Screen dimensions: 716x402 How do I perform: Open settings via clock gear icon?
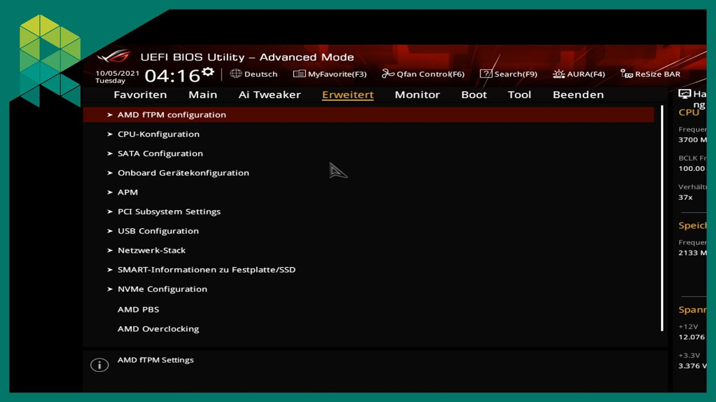click(208, 71)
